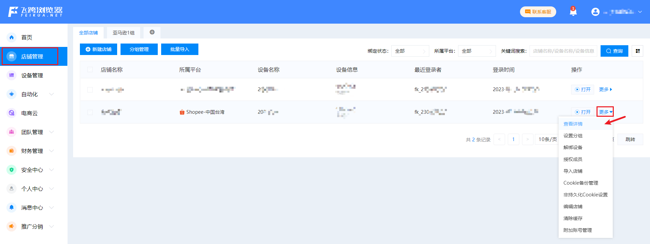Click the team icon beside 团队管理

pyautogui.click(x=12, y=132)
